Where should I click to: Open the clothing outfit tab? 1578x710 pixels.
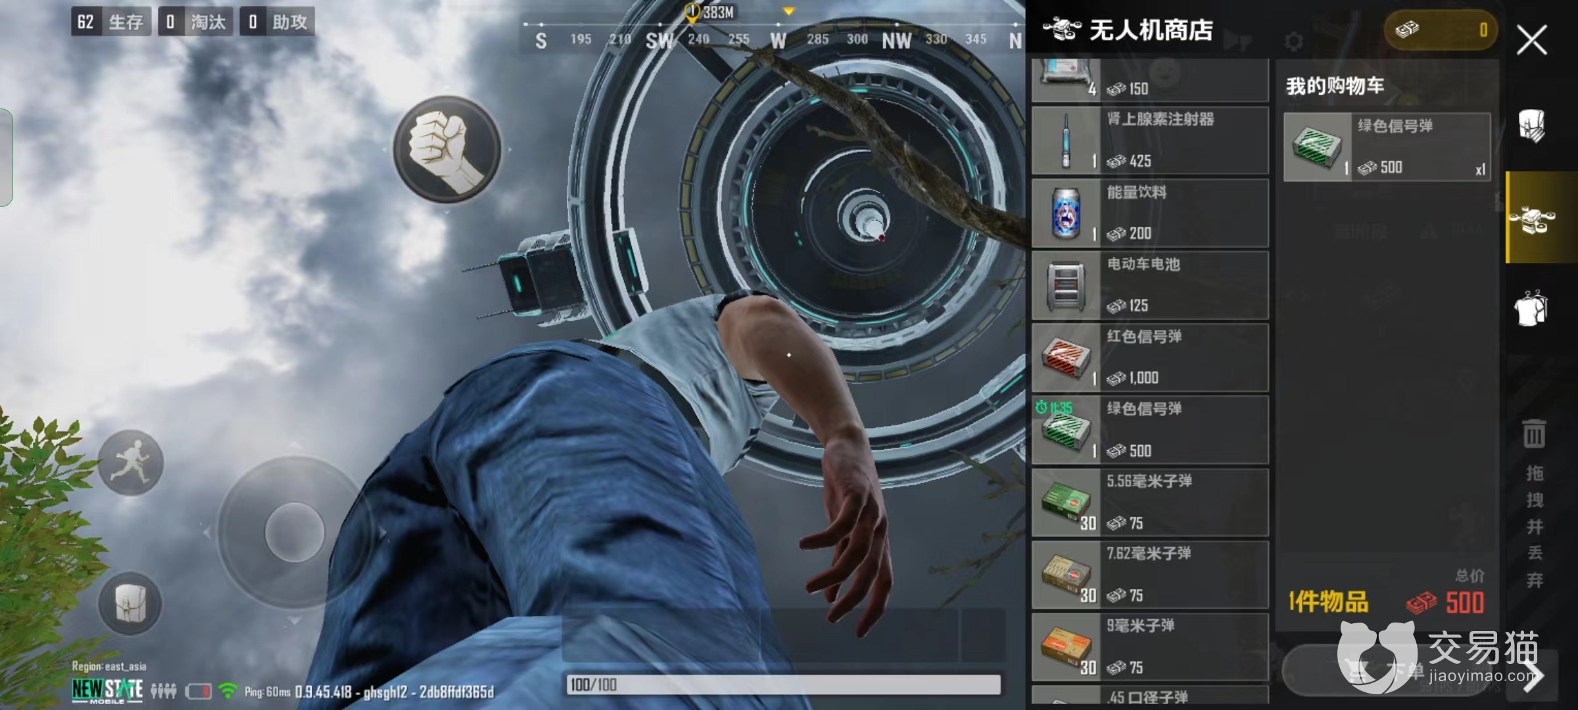pyautogui.click(x=1532, y=308)
